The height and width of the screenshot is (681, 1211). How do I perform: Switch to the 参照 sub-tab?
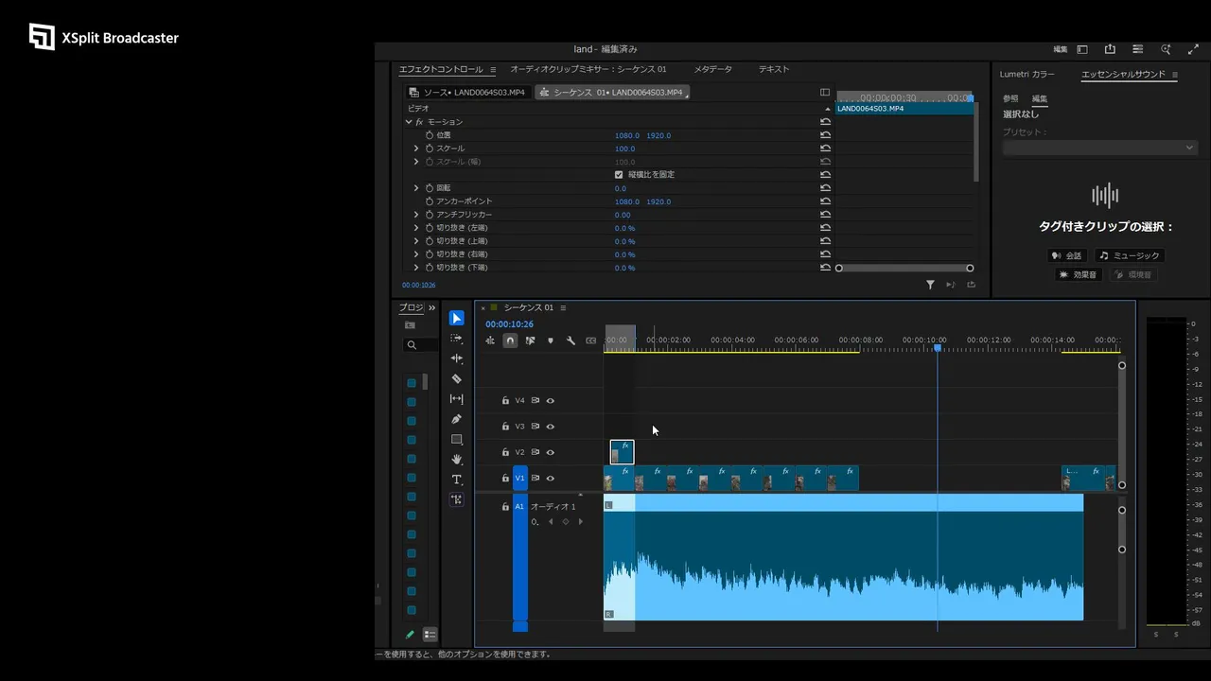[1011, 98]
